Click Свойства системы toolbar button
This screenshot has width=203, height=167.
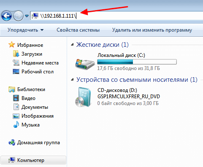click(x=78, y=30)
